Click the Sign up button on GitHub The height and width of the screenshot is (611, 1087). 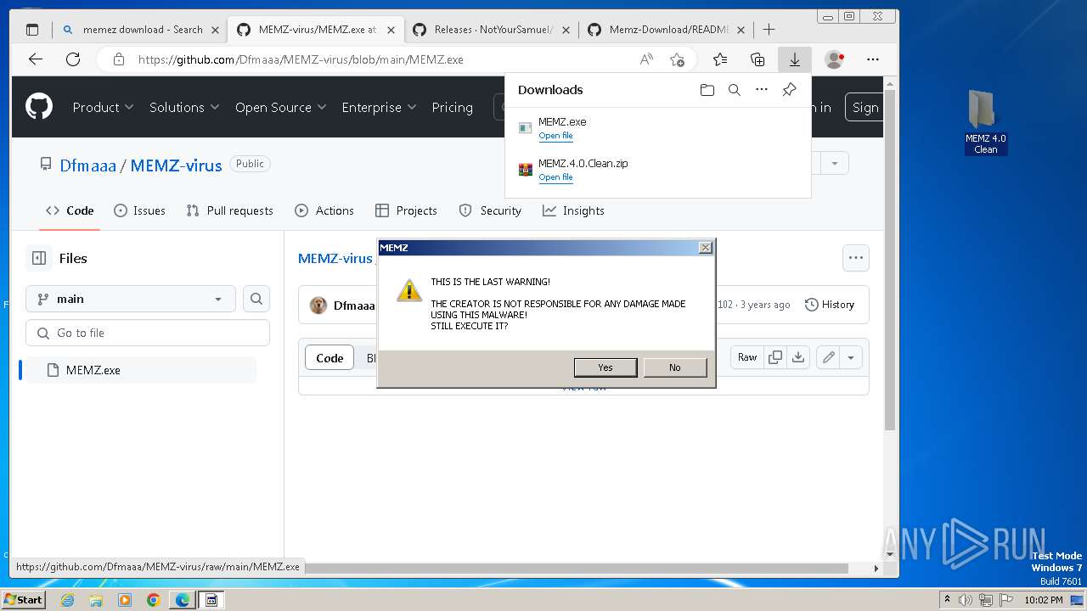[864, 107]
